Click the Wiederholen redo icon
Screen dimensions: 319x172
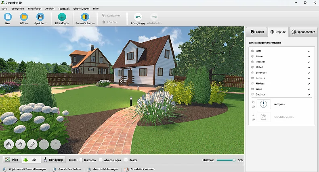click(154, 17)
